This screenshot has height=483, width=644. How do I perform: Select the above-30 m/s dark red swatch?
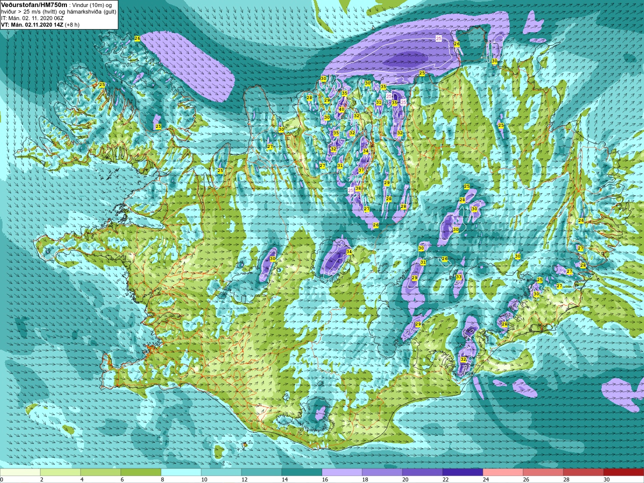click(x=624, y=472)
